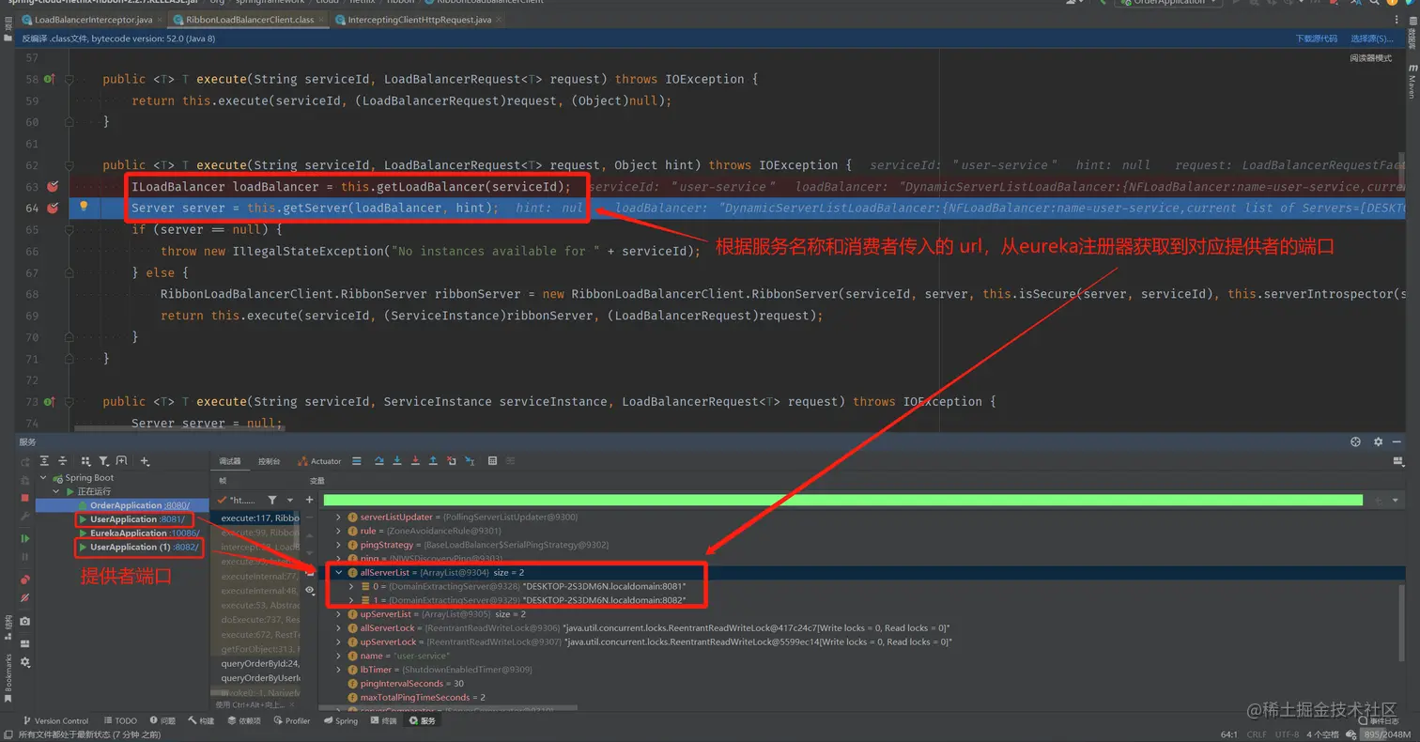Screen dimensions: 1420x742
Task: Click the stop button in Services sidebar
Action: (25, 498)
